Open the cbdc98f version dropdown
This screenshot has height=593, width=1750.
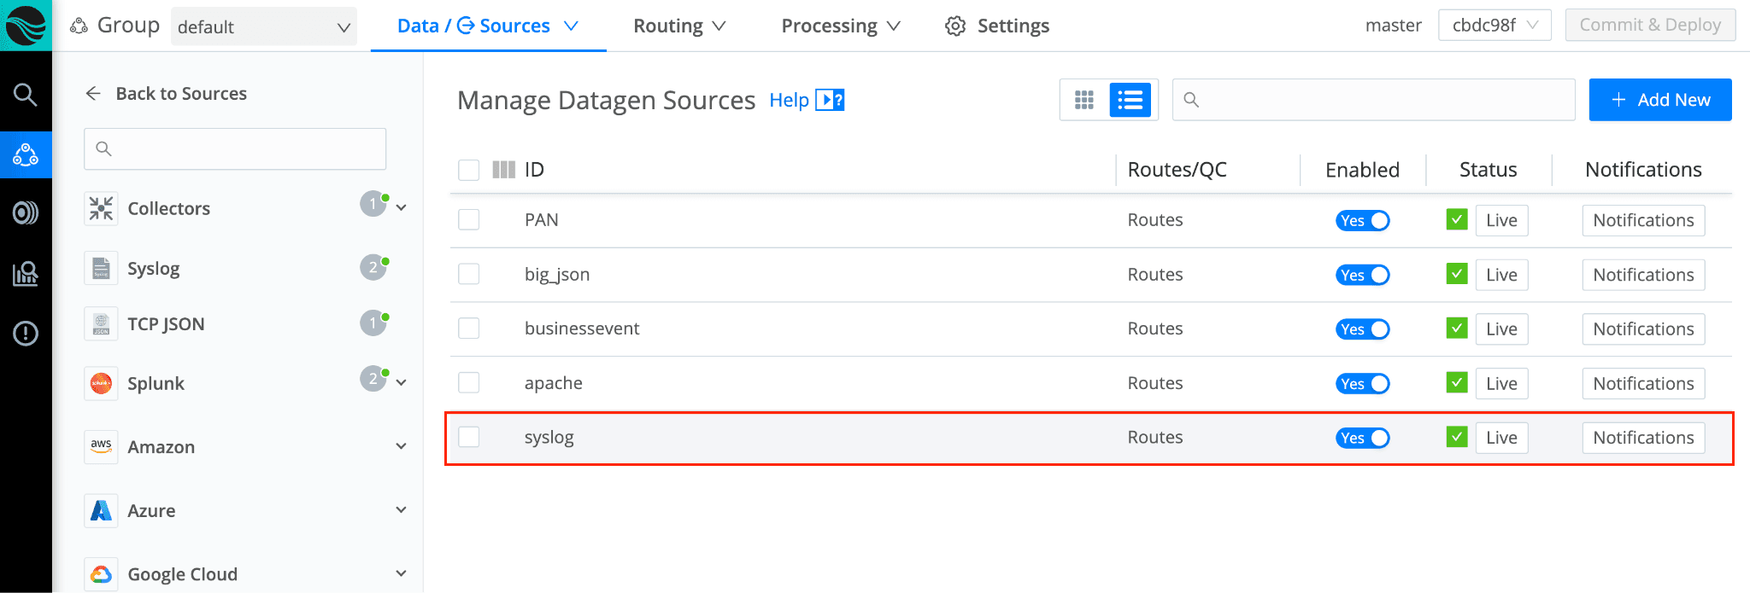click(1495, 26)
